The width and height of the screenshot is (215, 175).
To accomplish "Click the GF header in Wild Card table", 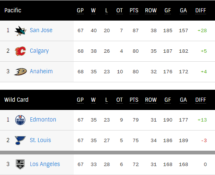I will (167, 100).
